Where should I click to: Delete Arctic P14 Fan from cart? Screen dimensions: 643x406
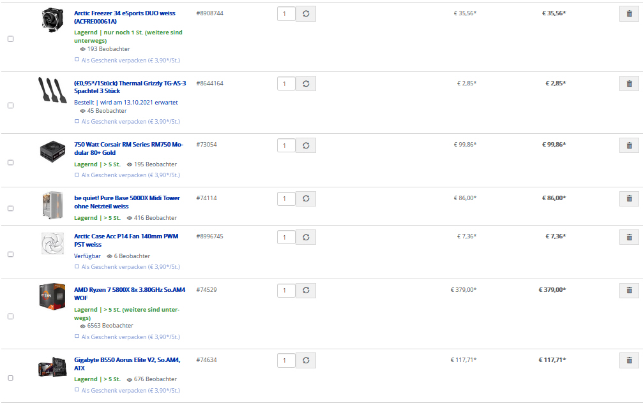[x=629, y=237]
